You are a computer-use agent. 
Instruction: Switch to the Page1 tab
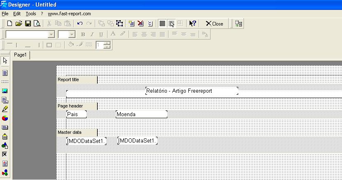click(x=20, y=55)
